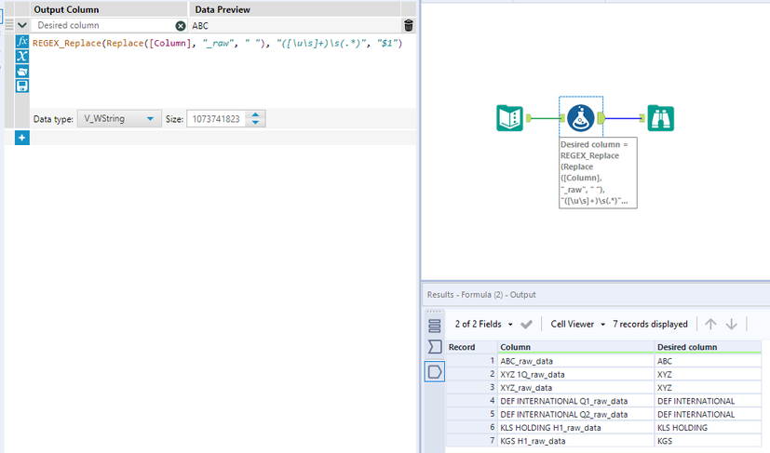The width and height of the screenshot is (770, 453).
Task: Go to the next record arrow
Action: coord(731,324)
